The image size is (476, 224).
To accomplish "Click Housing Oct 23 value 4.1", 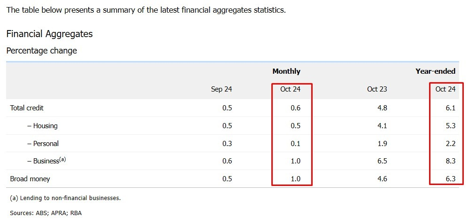I will [x=382, y=126].
